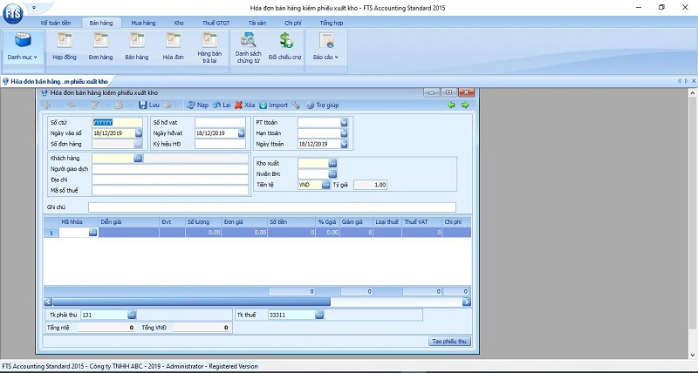The width and height of the screenshot is (698, 373).
Task: Click the grid scrollbar right arrow
Action: tap(467, 302)
